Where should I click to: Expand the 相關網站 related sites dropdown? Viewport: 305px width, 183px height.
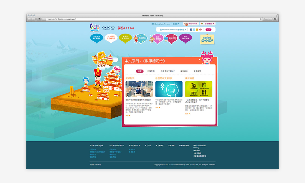(208, 24)
